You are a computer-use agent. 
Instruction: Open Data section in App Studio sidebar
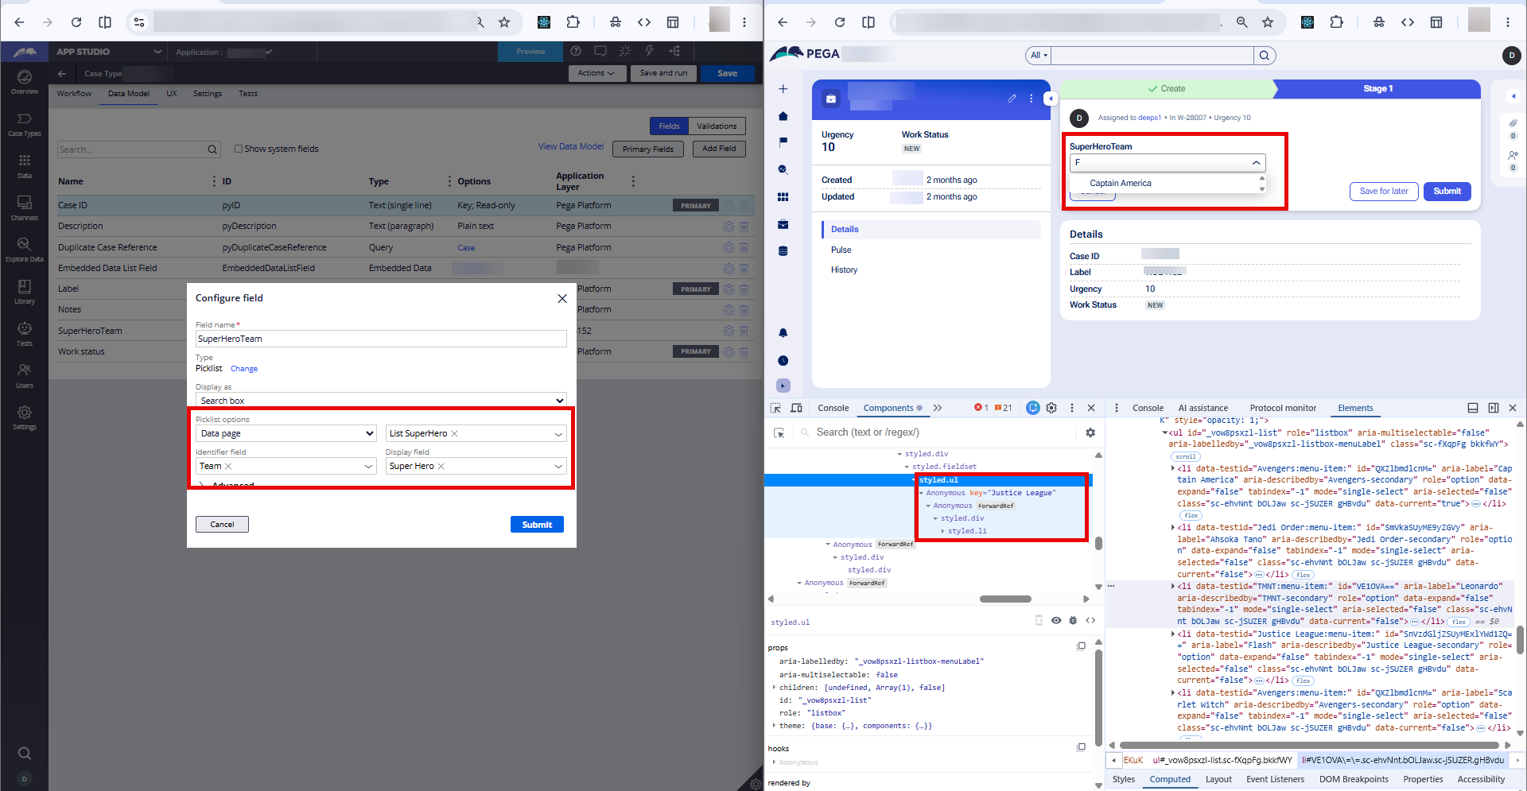click(25, 166)
